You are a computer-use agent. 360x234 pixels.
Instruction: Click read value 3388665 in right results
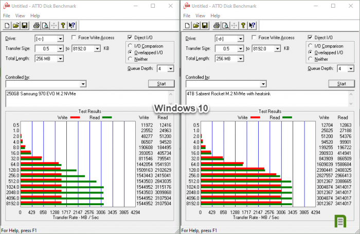point(343,181)
